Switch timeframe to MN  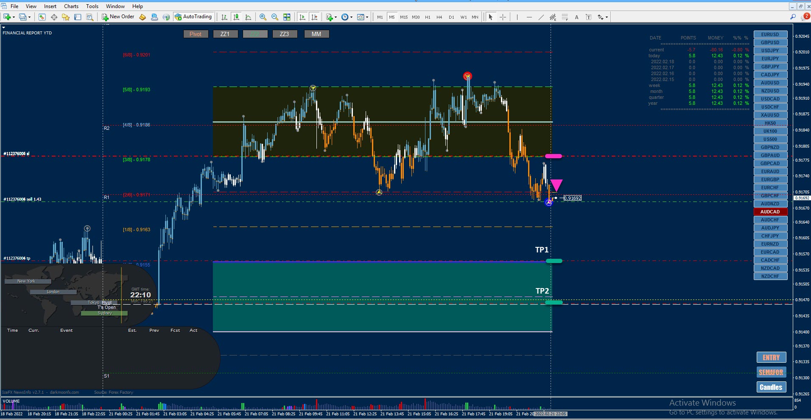pos(475,17)
